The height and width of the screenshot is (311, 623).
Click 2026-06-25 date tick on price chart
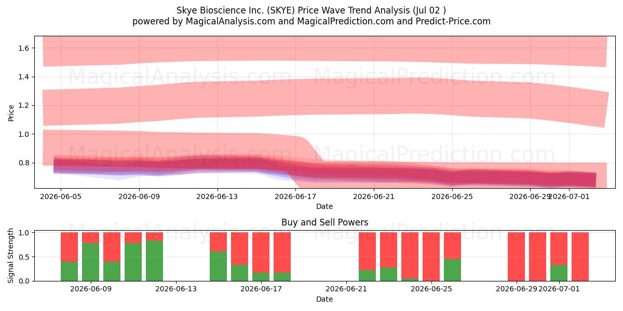tap(452, 196)
